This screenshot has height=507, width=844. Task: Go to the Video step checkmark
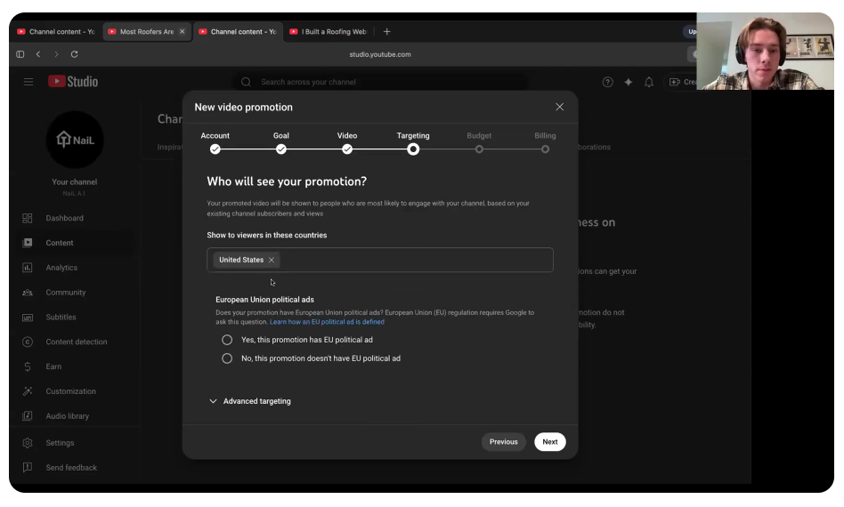click(347, 149)
